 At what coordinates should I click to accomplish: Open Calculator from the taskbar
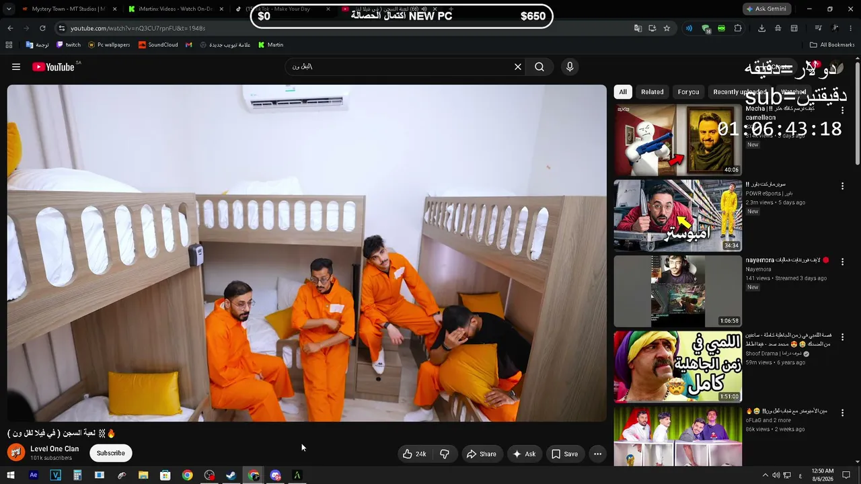click(x=77, y=475)
